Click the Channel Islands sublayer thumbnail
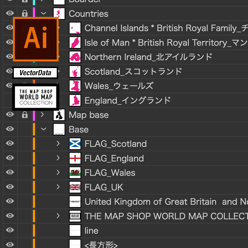The image size is (248, 248). pos(75,28)
